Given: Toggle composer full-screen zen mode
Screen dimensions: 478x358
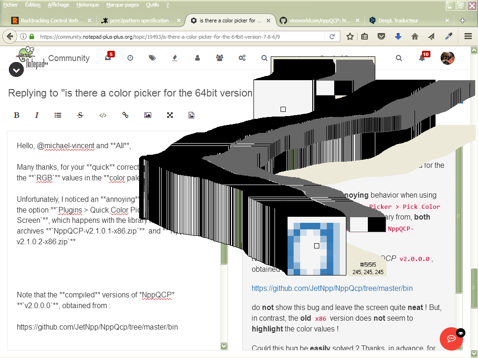Looking at the screenshot, I should coord(170,115).
